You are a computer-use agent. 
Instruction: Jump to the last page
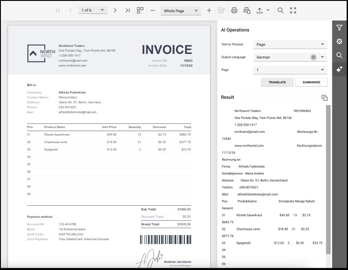click(128, 10)
